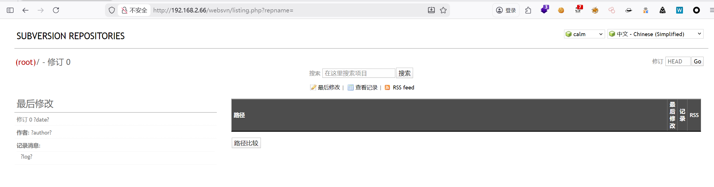Click the blue W extension icon
This screenshot has height=187, width=714.
[x=679, y=10]
